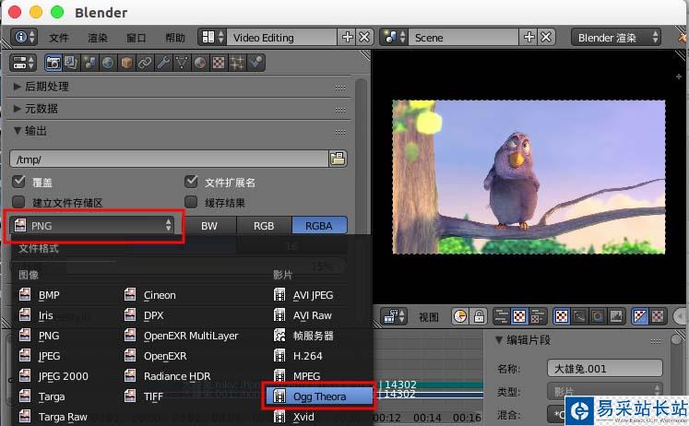Image resolution: width=689 pixels, height=426 pixels.
Task: Open the file browser for output path
Action: coord(338,159)
